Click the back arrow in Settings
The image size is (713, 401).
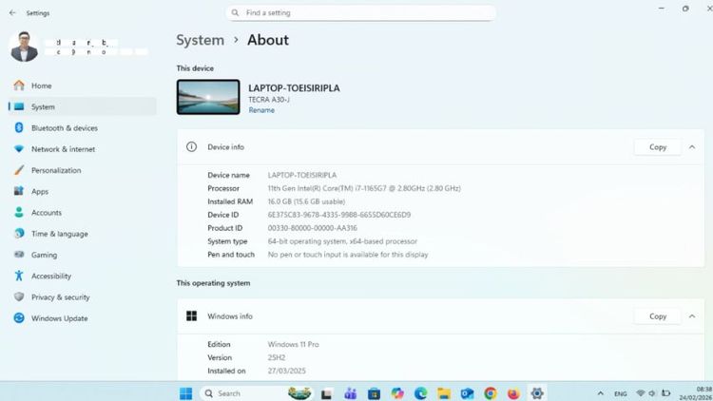(x=12, y=12)
